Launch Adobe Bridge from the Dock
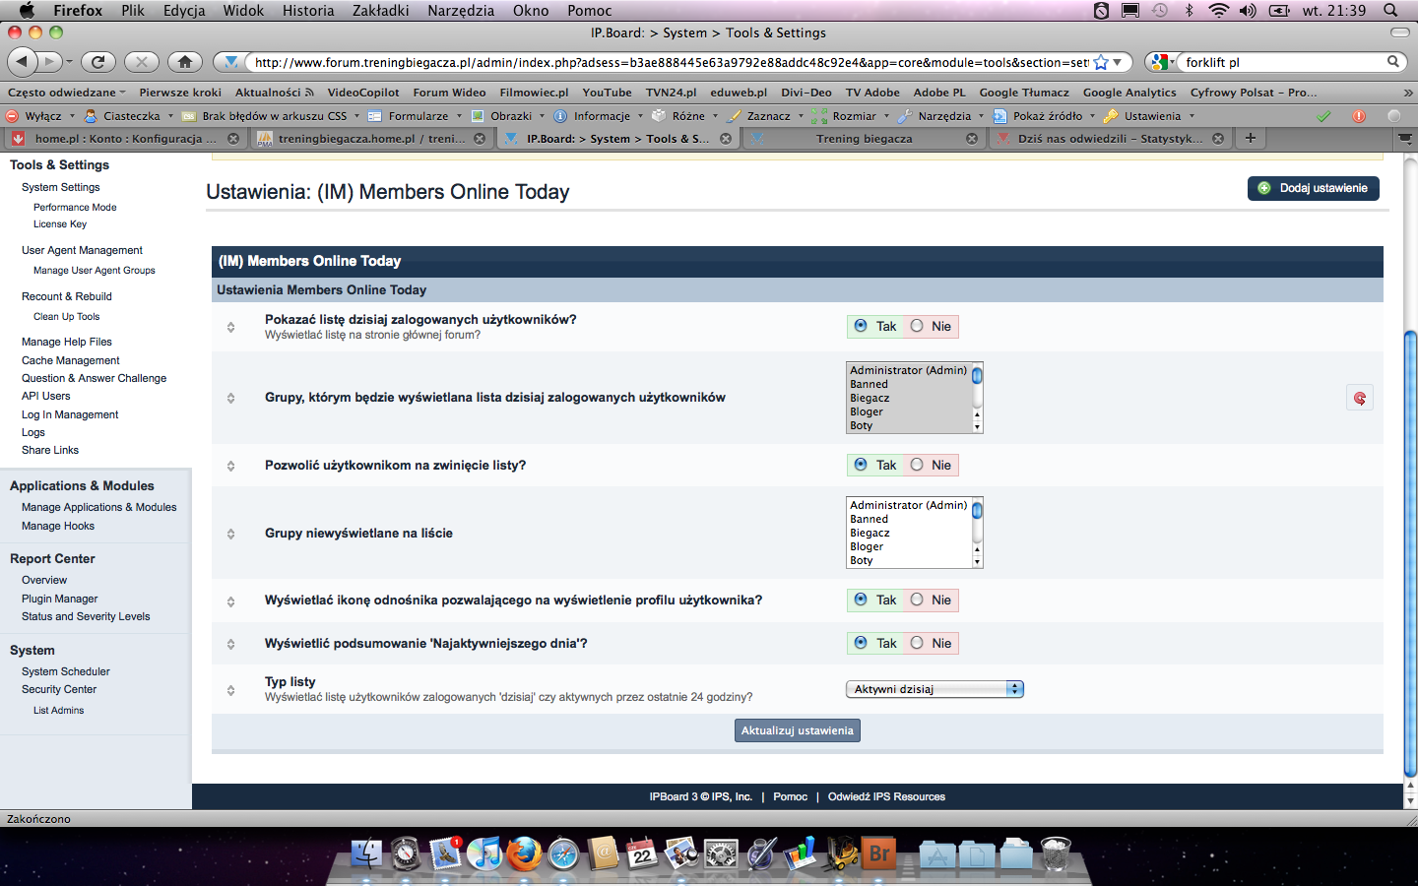The height and width of the screenshot is (886, 1418). [879, 854]
